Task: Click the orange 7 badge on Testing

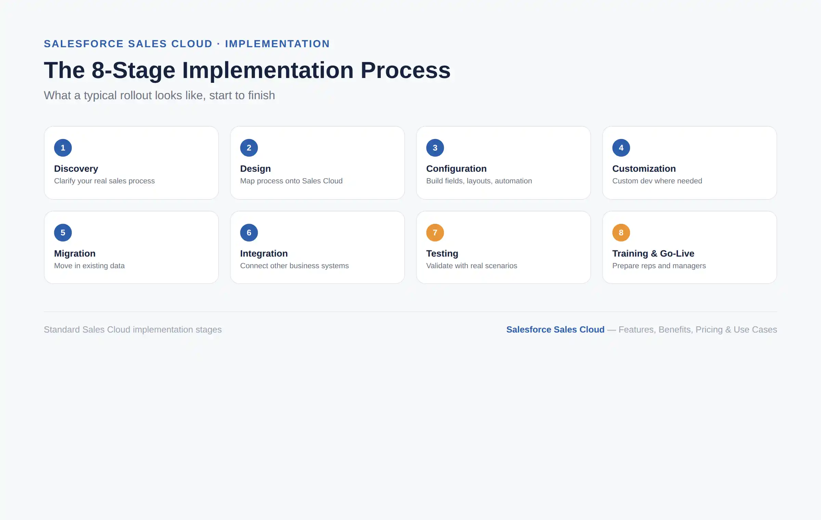Action: pos(435,233)
